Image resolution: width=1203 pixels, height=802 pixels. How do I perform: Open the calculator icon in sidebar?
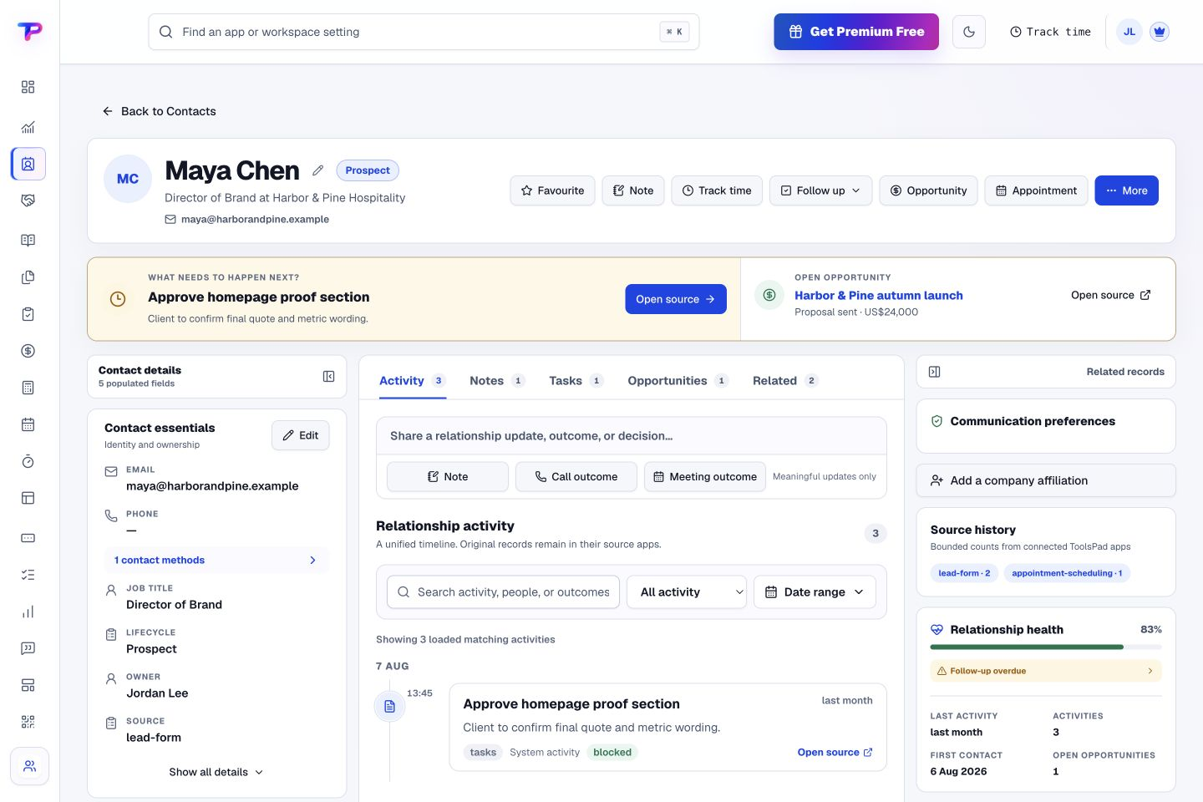click(28, 388)
